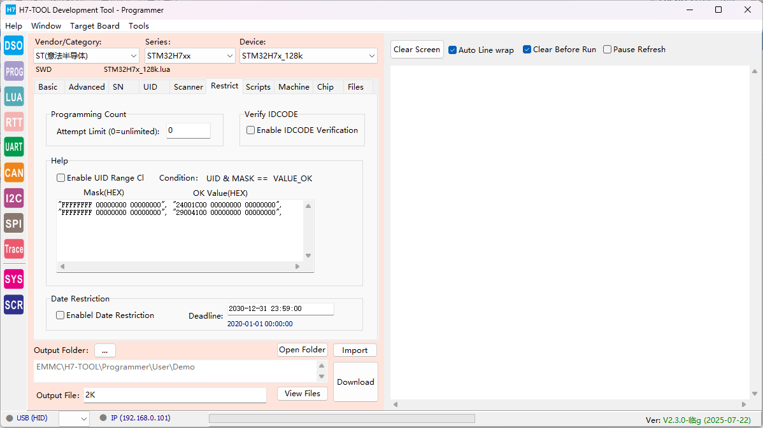Click the Deadline date input field
The height and width of the screenshot is (428, 763).
(x=280, y=309)
